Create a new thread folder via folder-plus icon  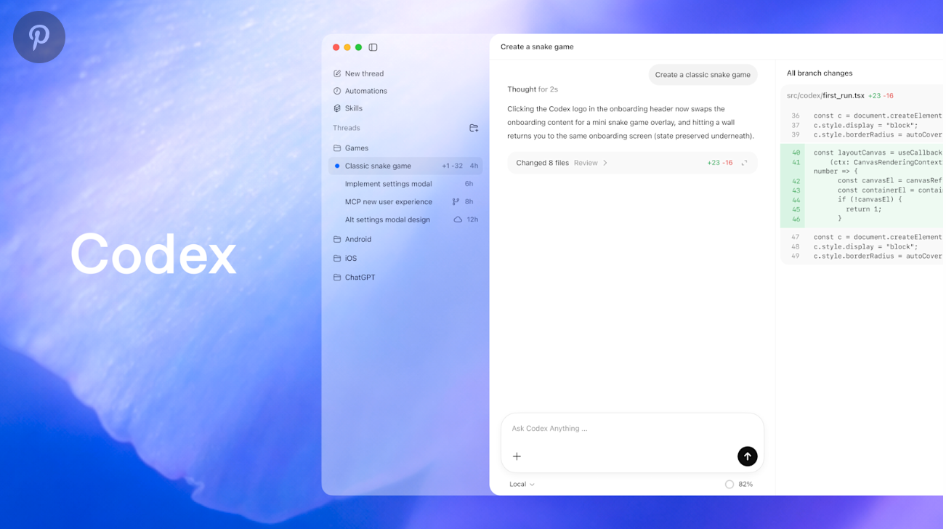(473, 128)
